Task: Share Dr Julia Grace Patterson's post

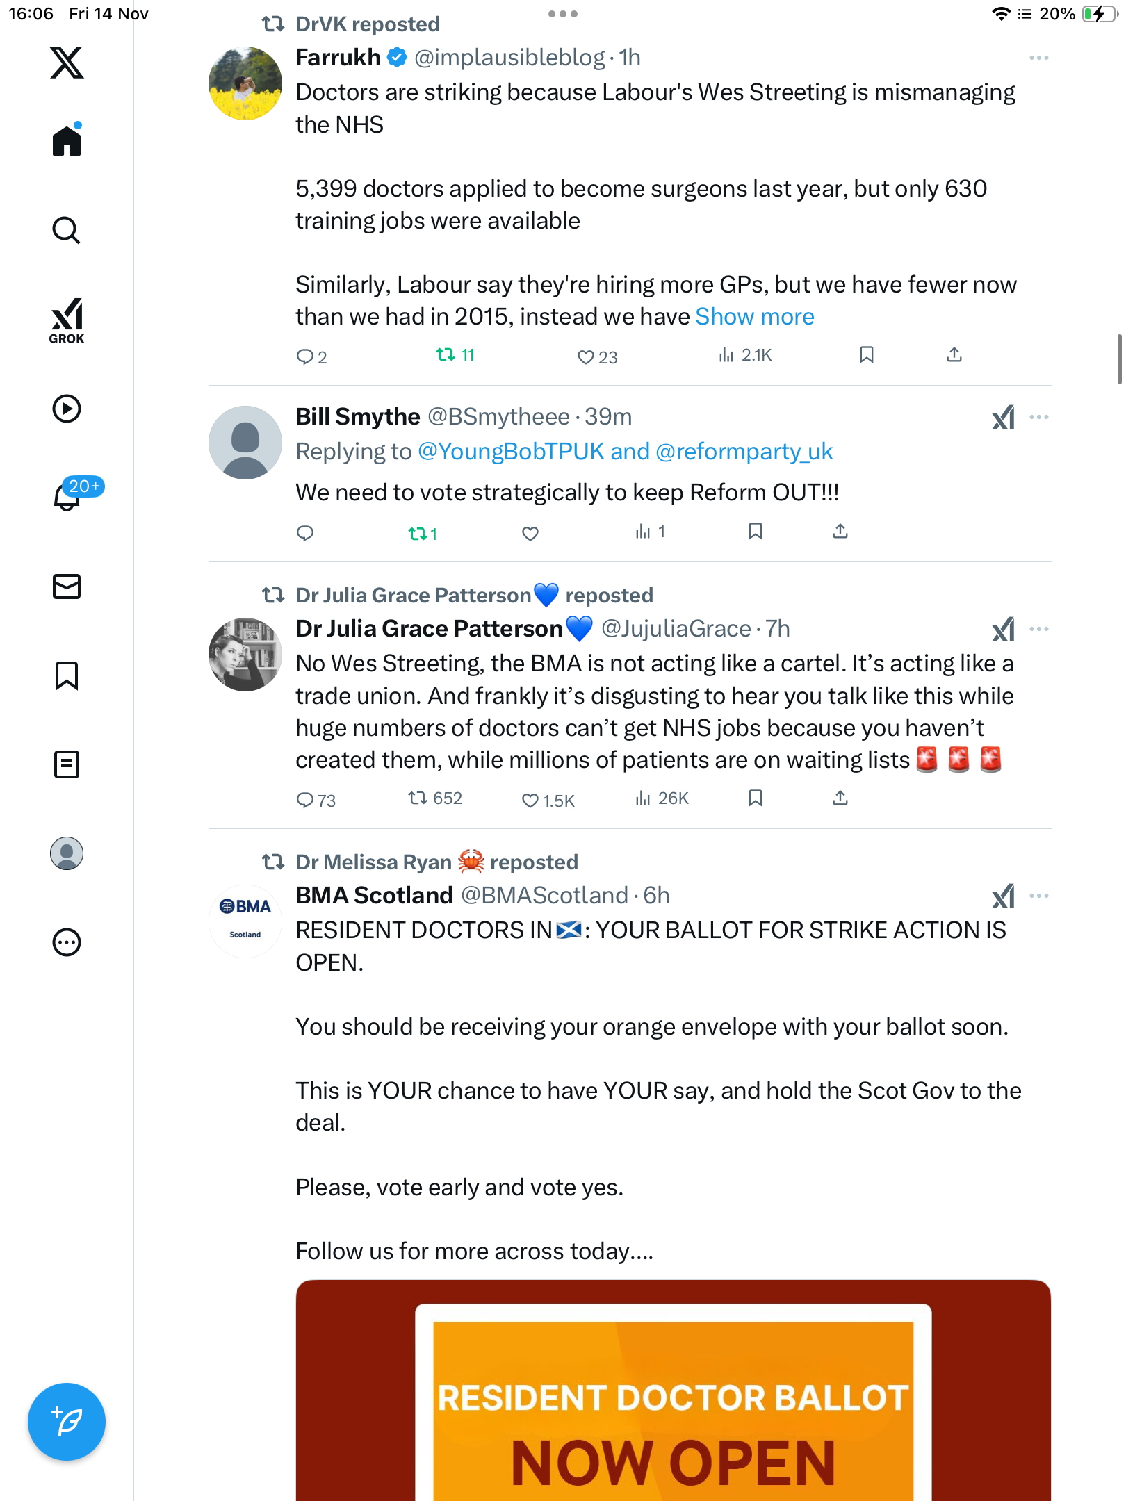Action: pyautogui.click(x=840, y=798)
